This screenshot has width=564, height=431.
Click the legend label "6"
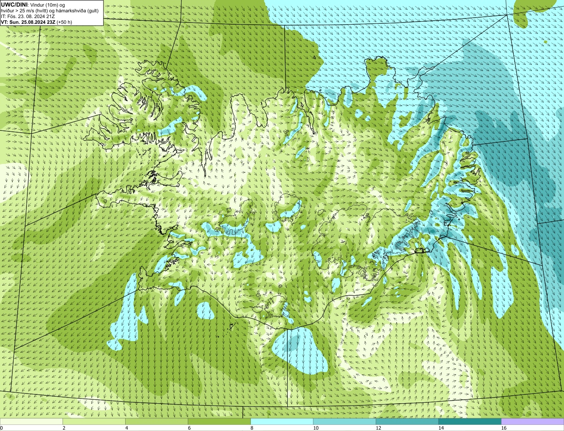pos(189,428)
